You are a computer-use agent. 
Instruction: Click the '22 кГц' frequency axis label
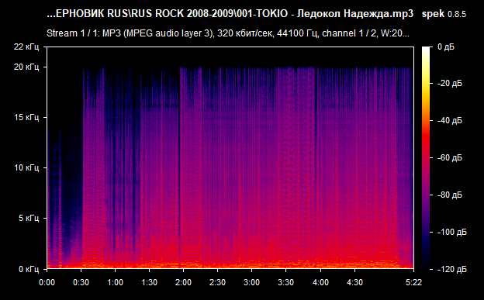(26, 47)
